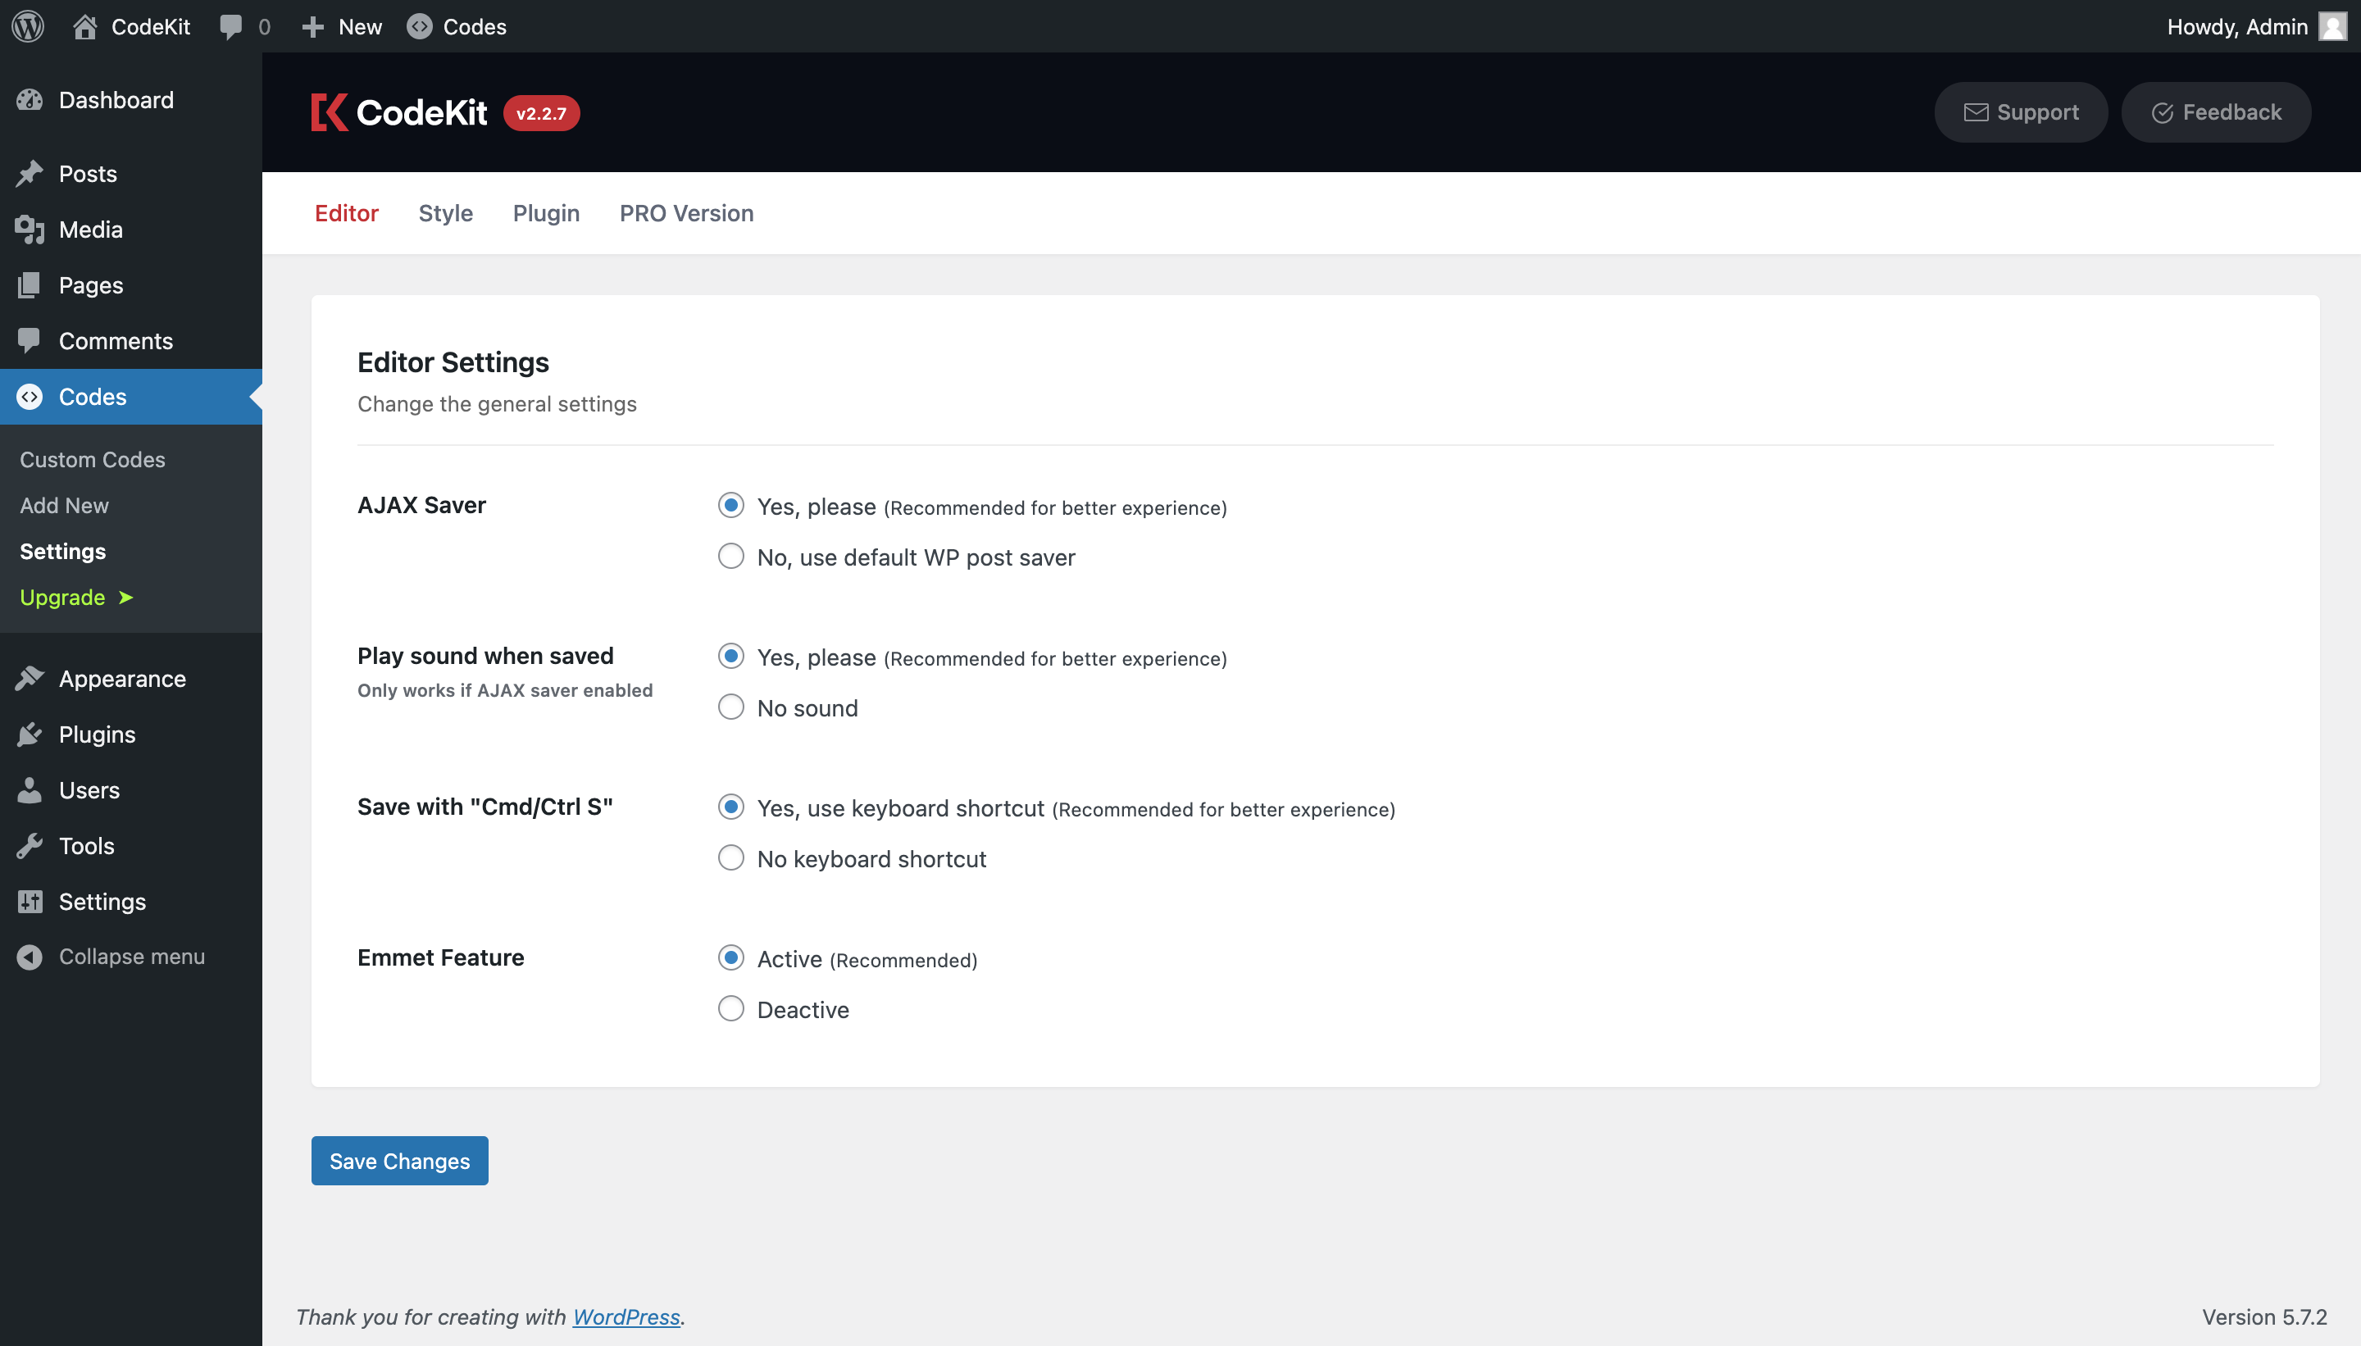2361x1346 pixels.
Task: Enable Deactive Emmet Feature option
Action: pyautogui.click(x=731, y=1007)
